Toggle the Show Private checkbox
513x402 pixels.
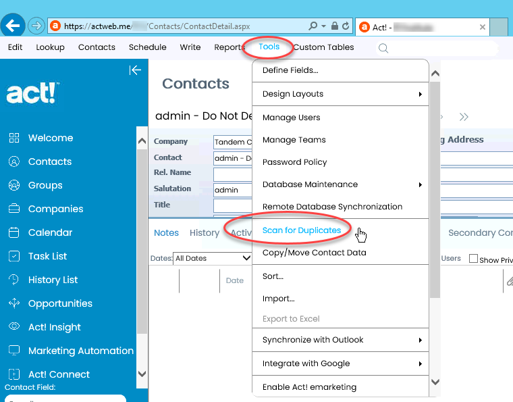coord(473,259)
